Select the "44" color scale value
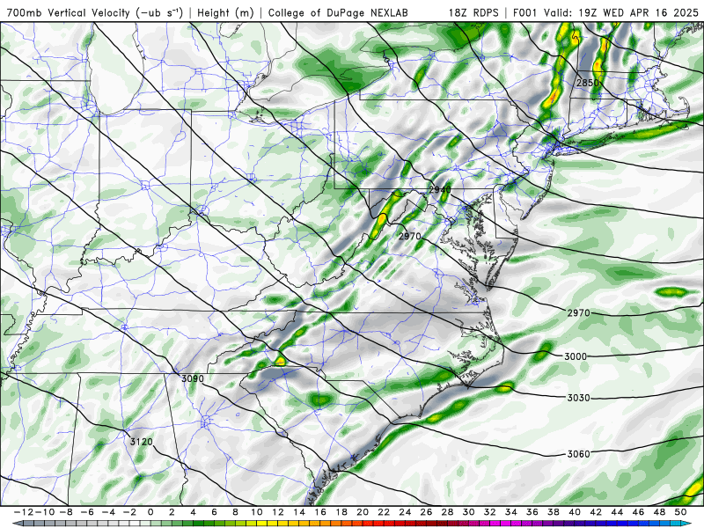 617,512
